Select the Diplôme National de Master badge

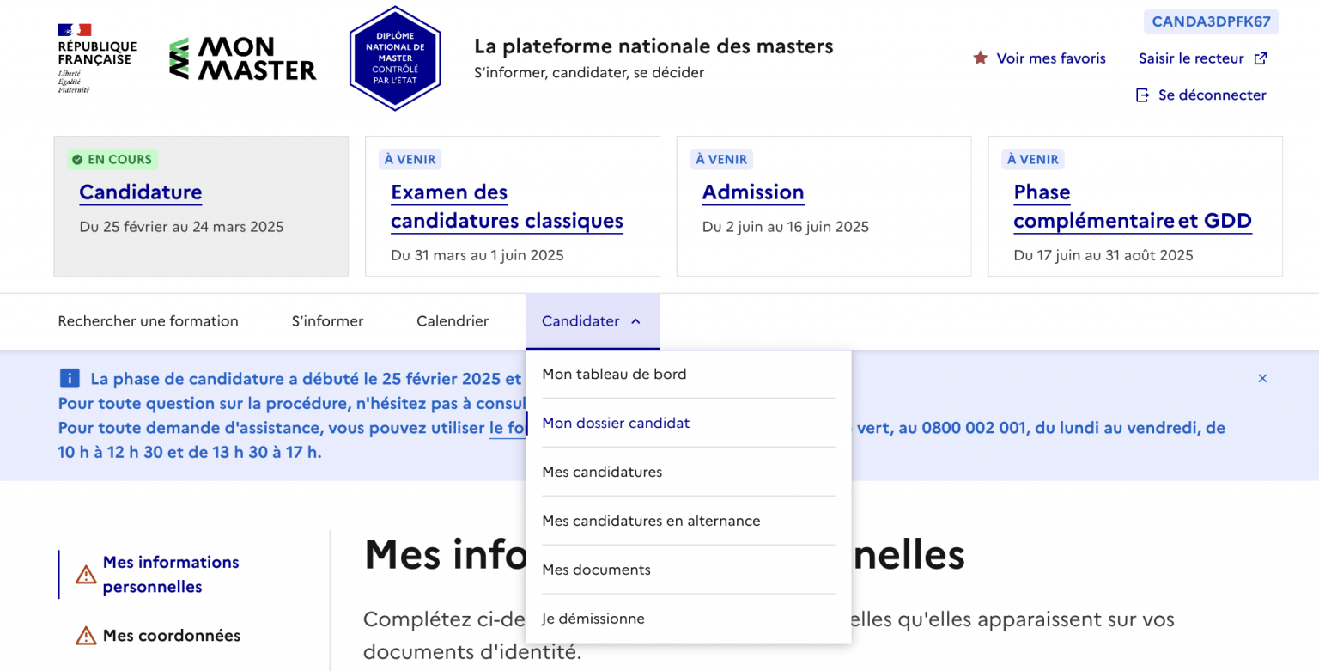395,58
